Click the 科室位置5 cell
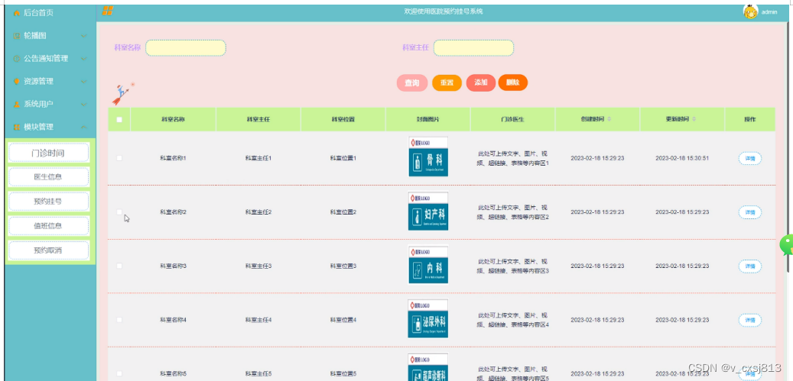 (343, 373)
